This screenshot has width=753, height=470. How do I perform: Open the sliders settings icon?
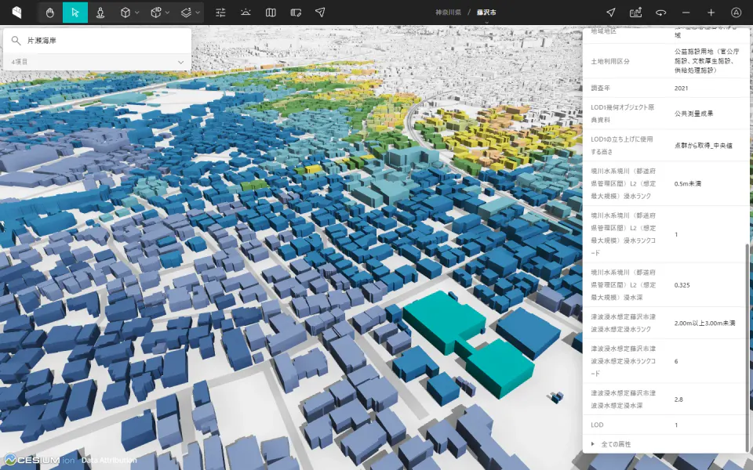point(220,13)
